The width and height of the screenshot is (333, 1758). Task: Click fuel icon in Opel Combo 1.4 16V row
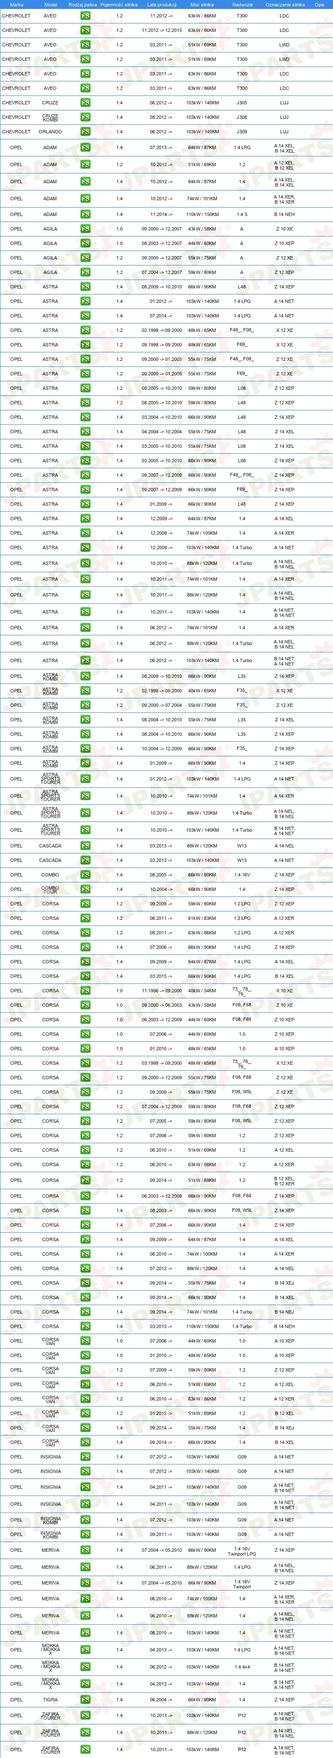[x=85, y=874]
